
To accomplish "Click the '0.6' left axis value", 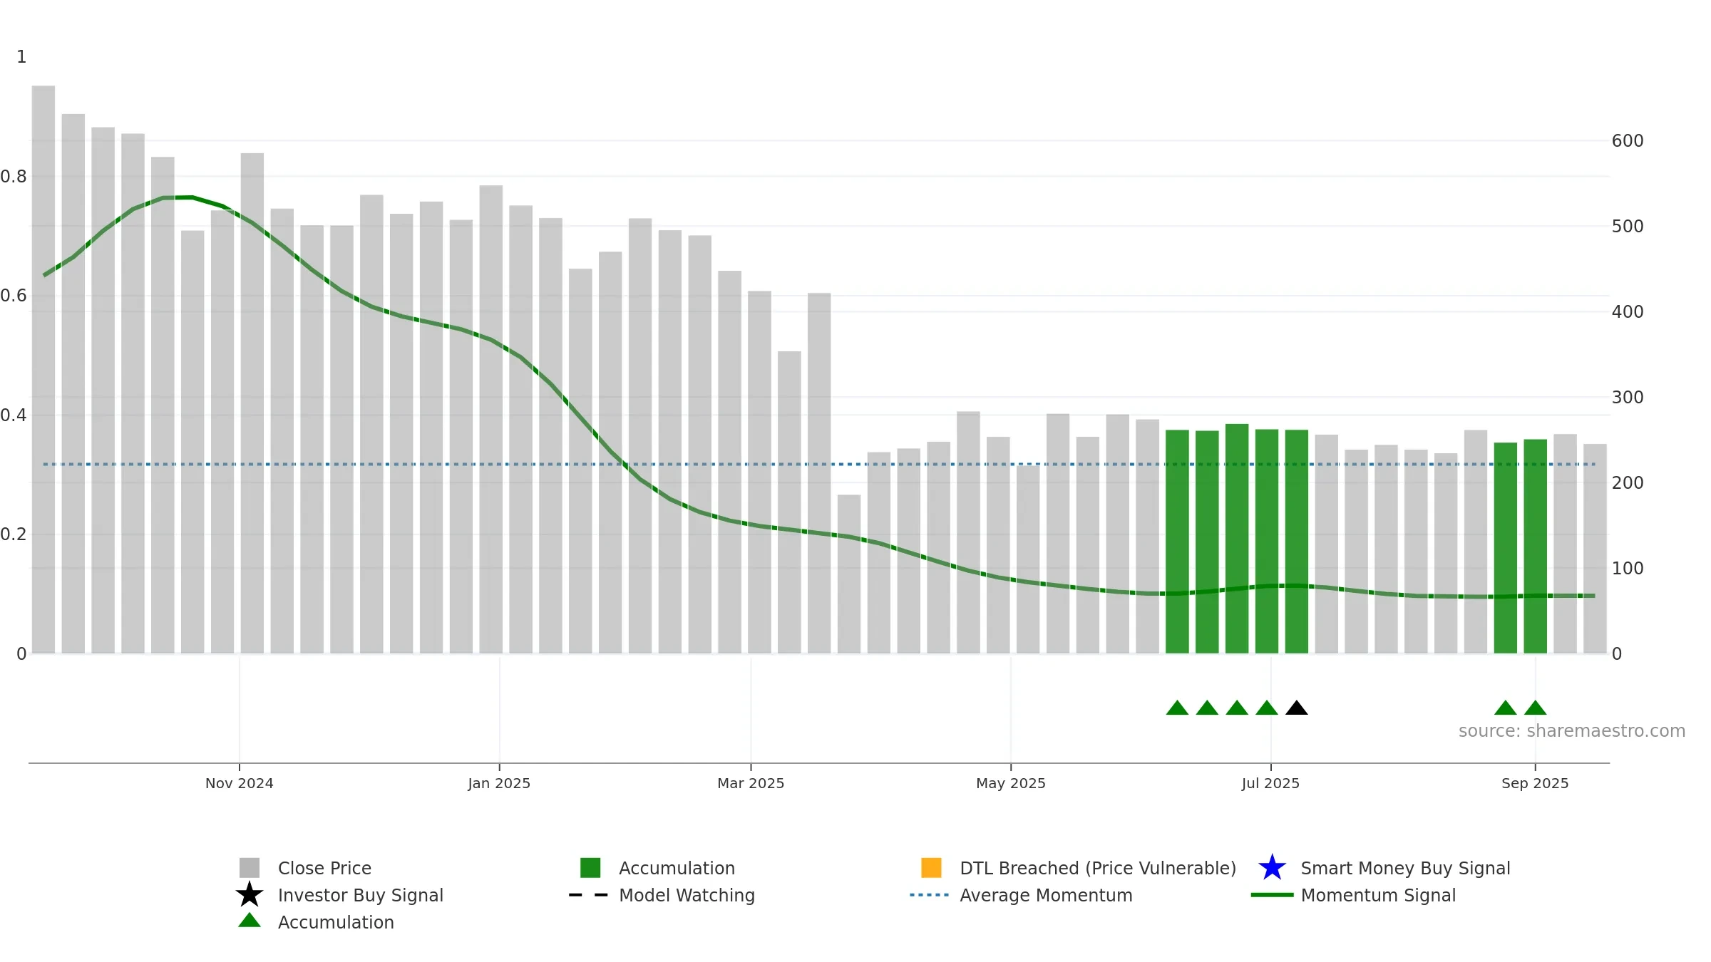I will (x=14, y=295).
